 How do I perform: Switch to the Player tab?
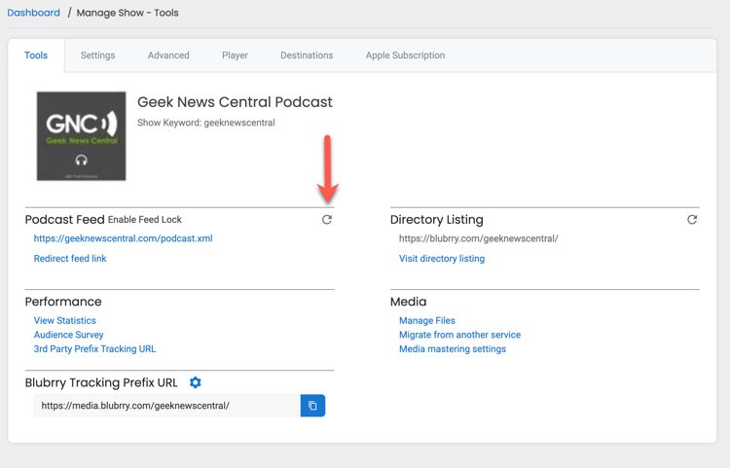click(x=235, y=55)
